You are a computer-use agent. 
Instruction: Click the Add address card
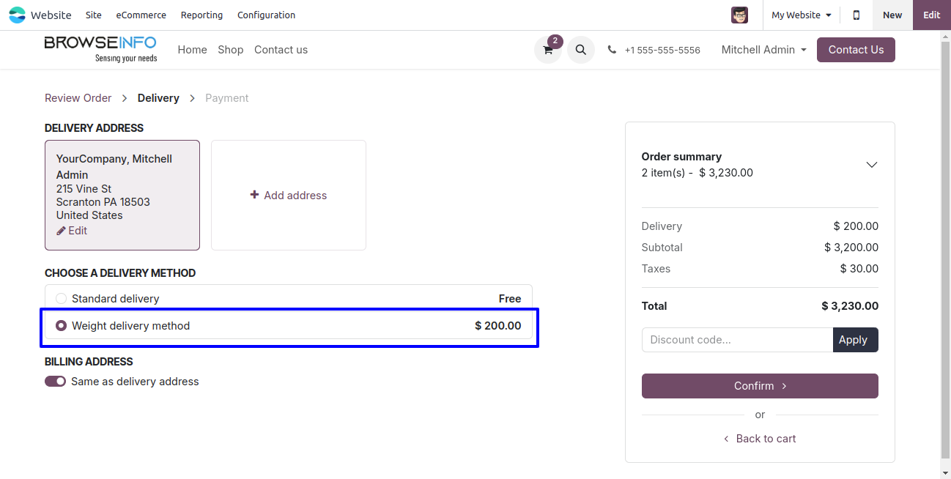[289, 196]
